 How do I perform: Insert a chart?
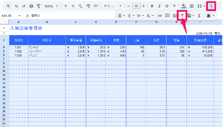point(175,16)
